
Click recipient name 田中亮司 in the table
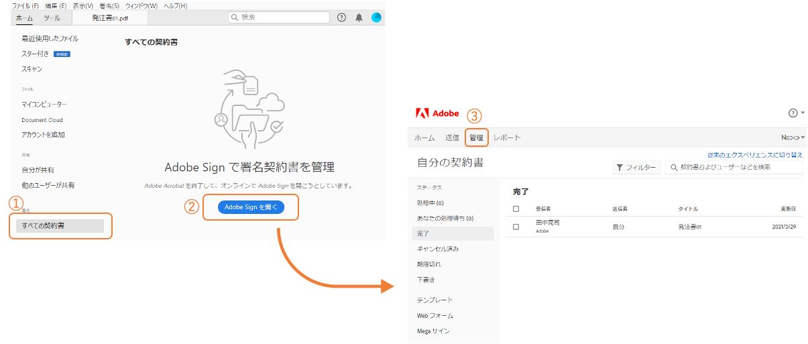click(x=547, y=223)
